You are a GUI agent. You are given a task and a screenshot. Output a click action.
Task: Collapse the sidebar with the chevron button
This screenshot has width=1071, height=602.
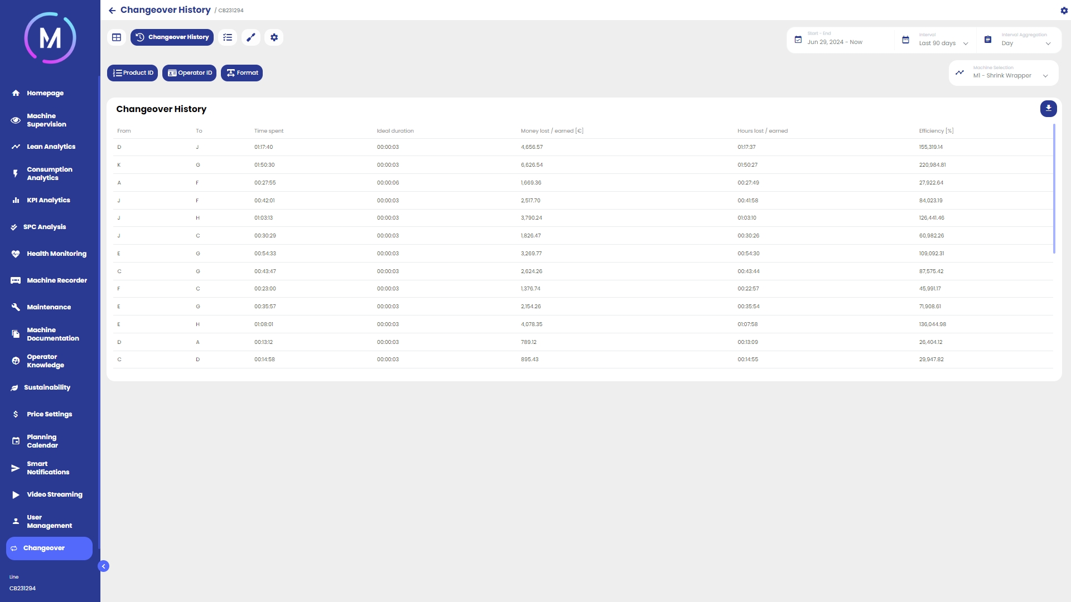tap(104, 566)
